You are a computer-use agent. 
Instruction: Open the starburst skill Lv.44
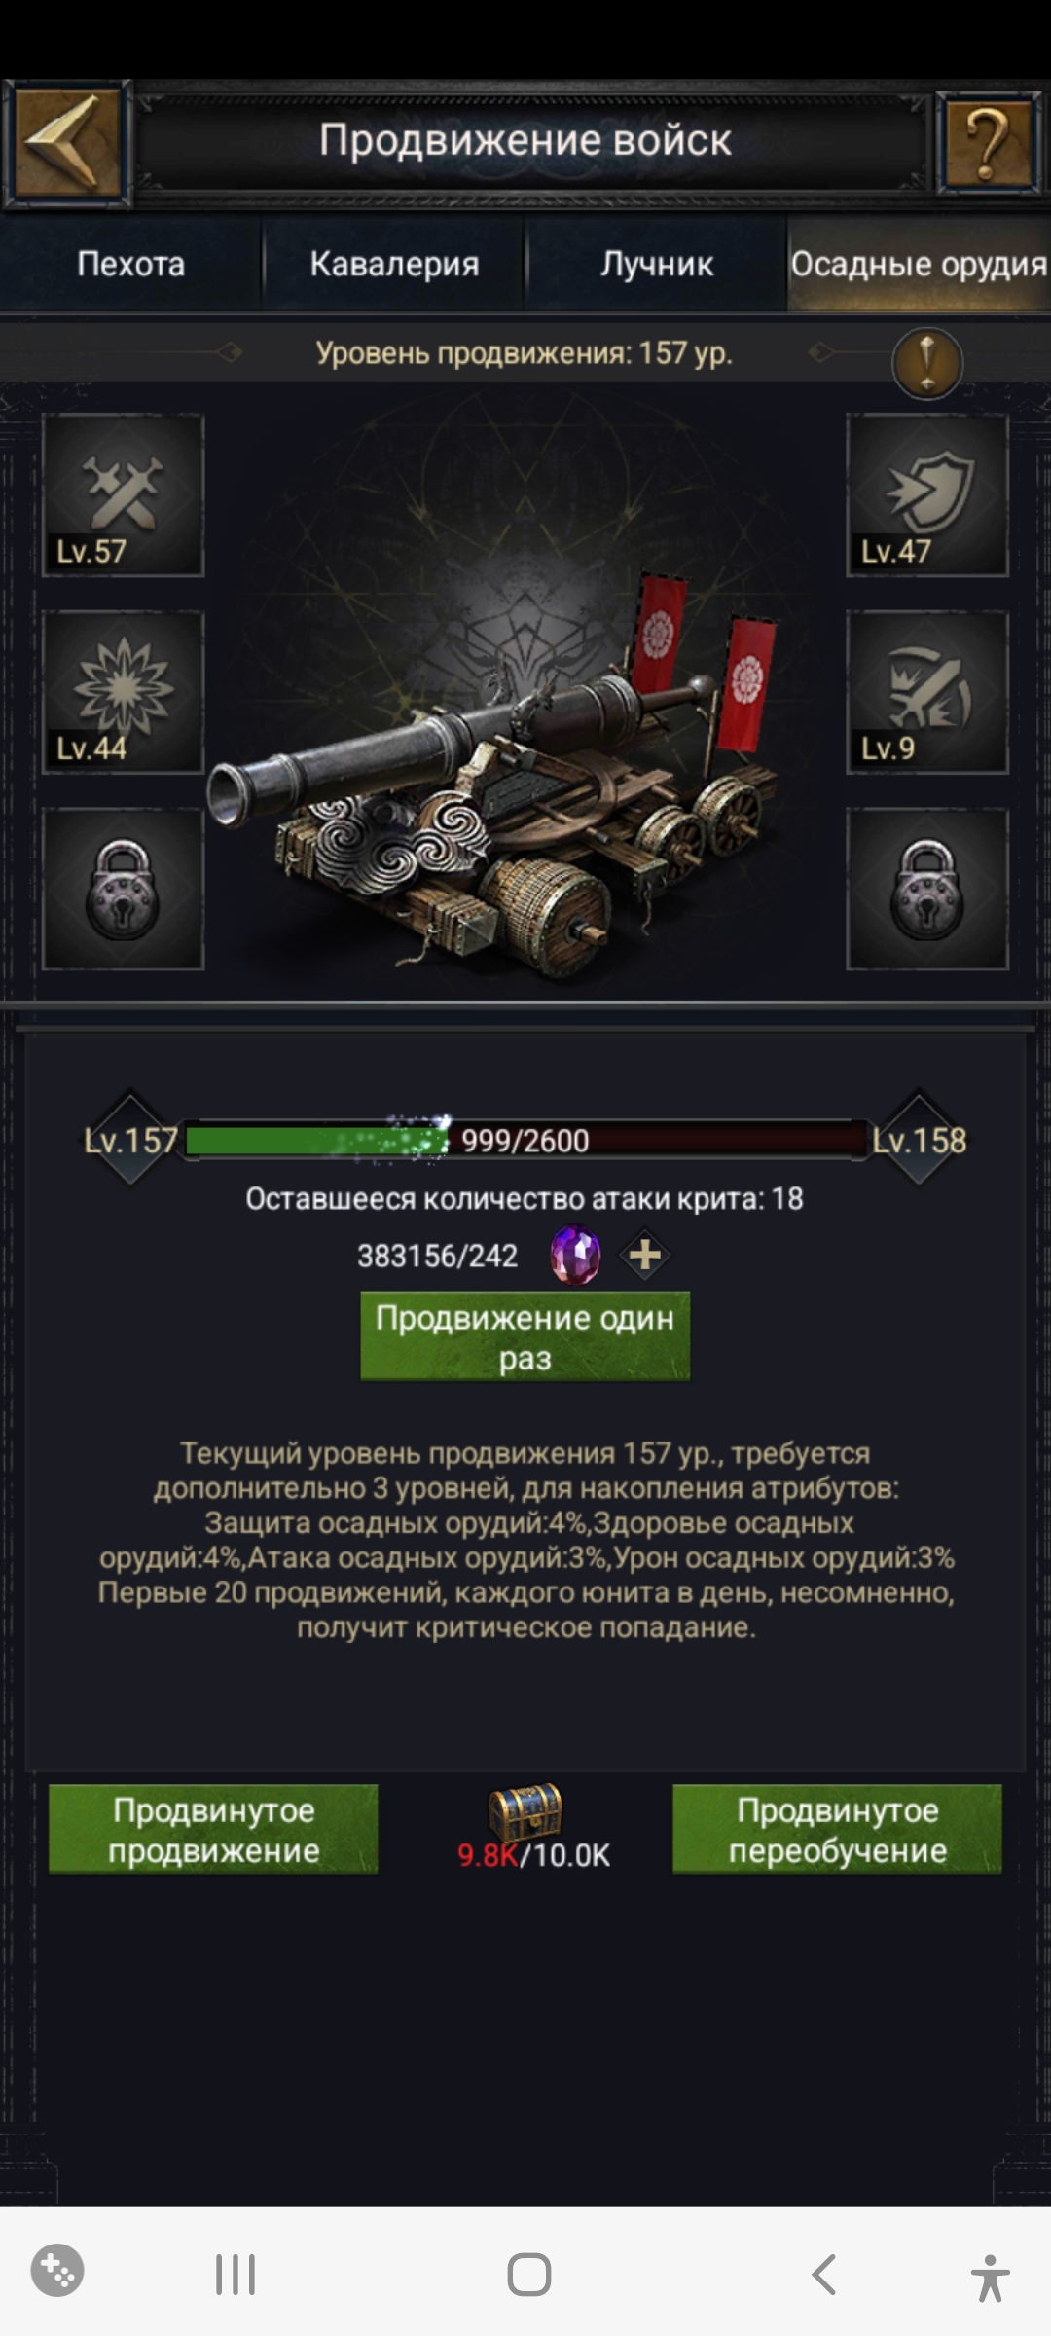(x=123, y=692)
